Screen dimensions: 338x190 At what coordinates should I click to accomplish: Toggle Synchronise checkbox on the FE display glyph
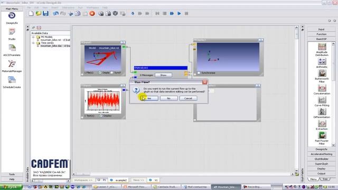tap(199, 73)
